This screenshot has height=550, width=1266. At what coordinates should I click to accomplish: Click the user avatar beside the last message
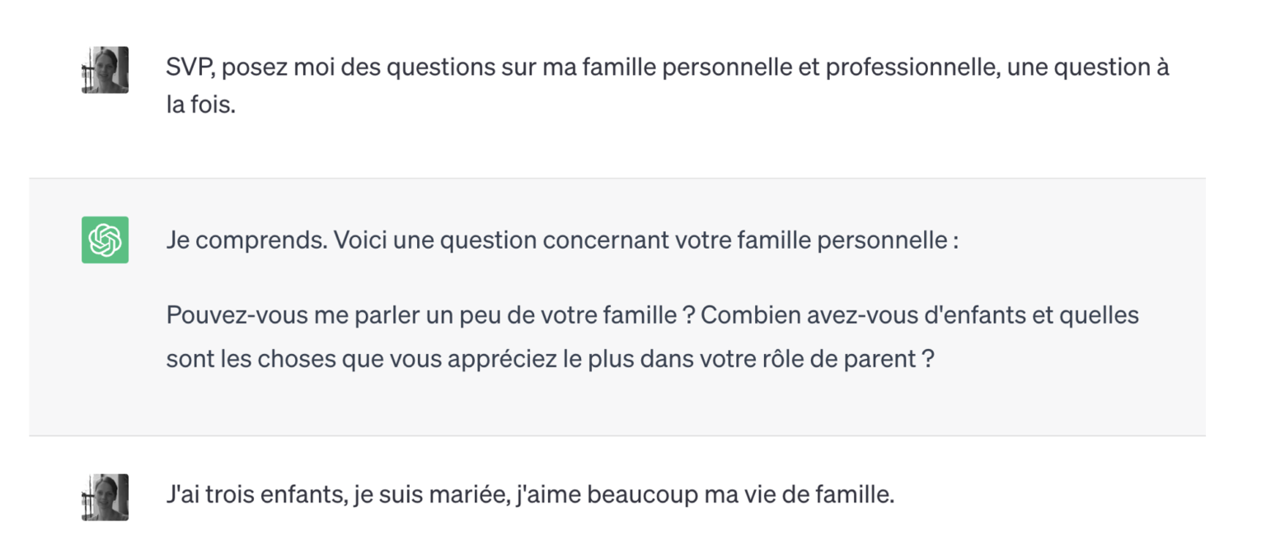point(105,496)
